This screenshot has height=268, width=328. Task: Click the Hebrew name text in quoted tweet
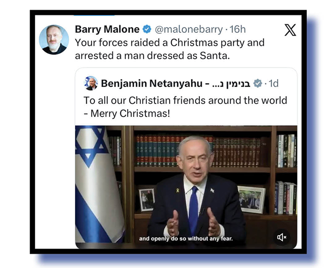tap(231, 84)
